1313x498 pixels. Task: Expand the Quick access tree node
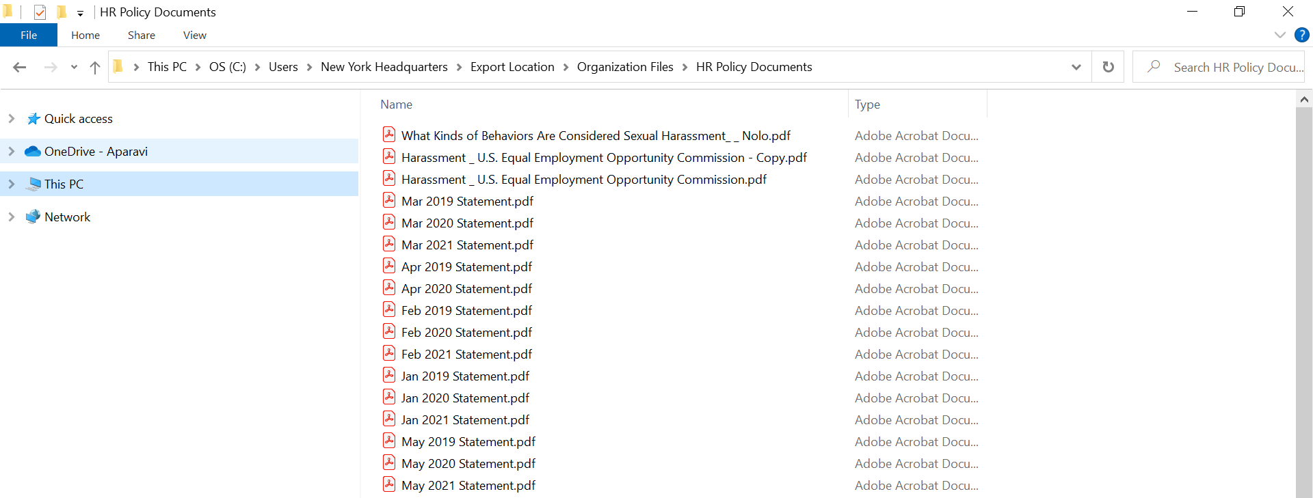[x=11, y=119]
